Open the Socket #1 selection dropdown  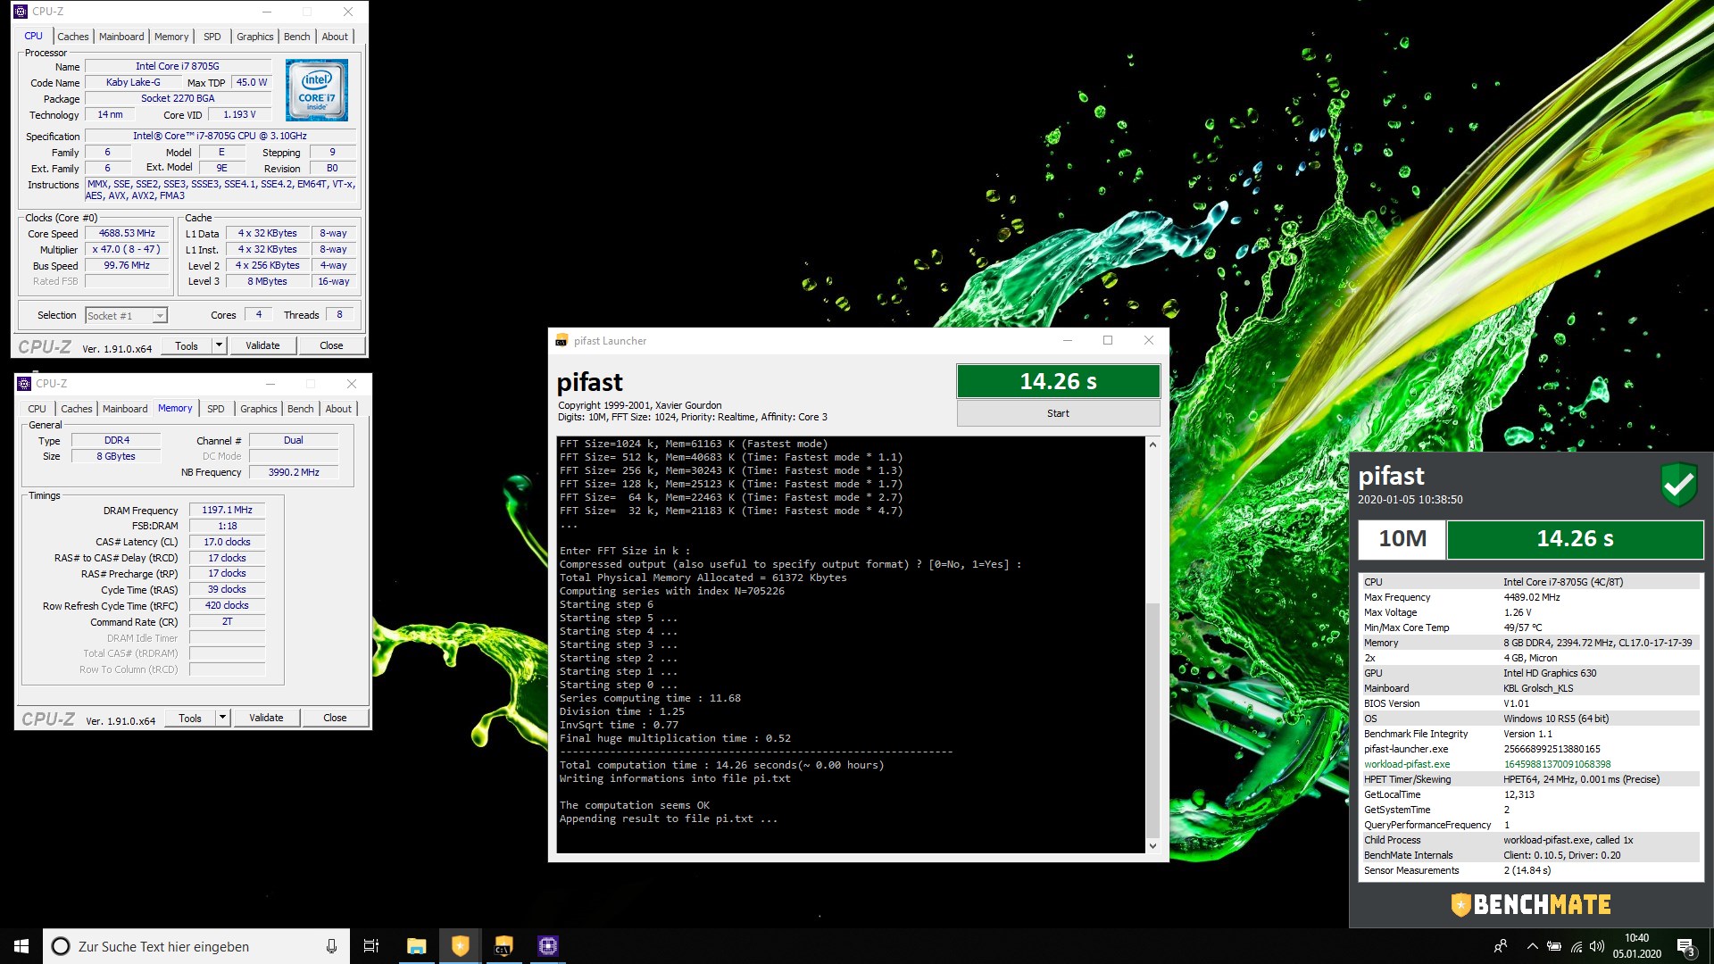[126, 315]
